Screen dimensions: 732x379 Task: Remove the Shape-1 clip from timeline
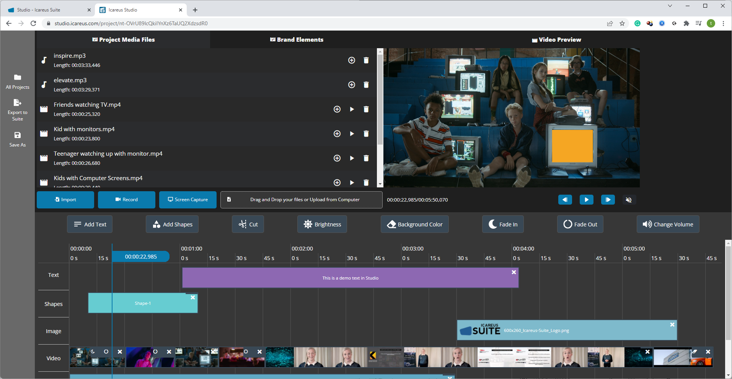(x=193, y=298)
